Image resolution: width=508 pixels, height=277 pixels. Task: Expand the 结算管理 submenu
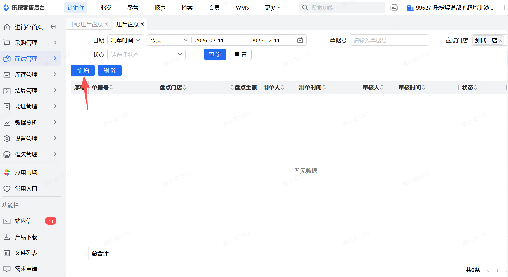point(55,90)
